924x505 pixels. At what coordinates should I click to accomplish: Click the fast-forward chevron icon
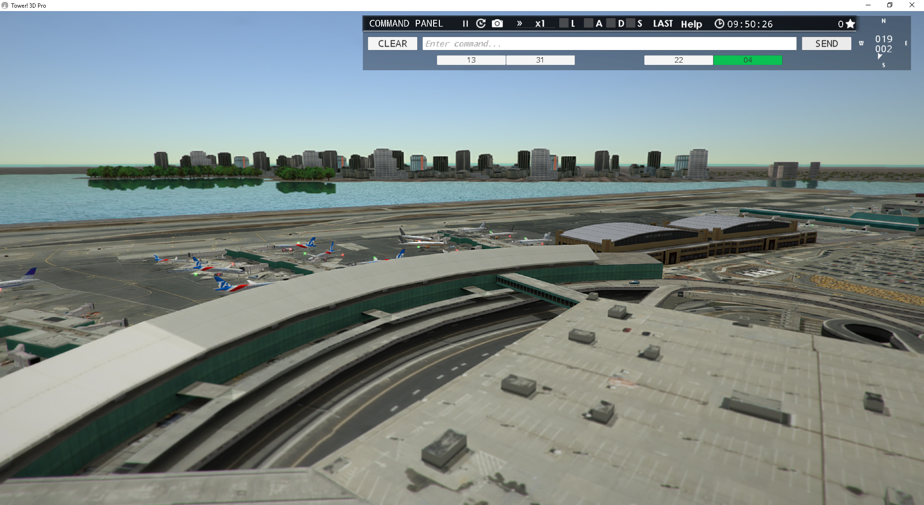(x=519, y=23)
